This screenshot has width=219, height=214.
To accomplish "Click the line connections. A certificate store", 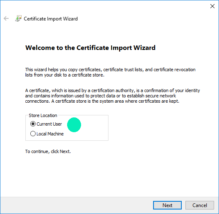I will pos(102,101).
